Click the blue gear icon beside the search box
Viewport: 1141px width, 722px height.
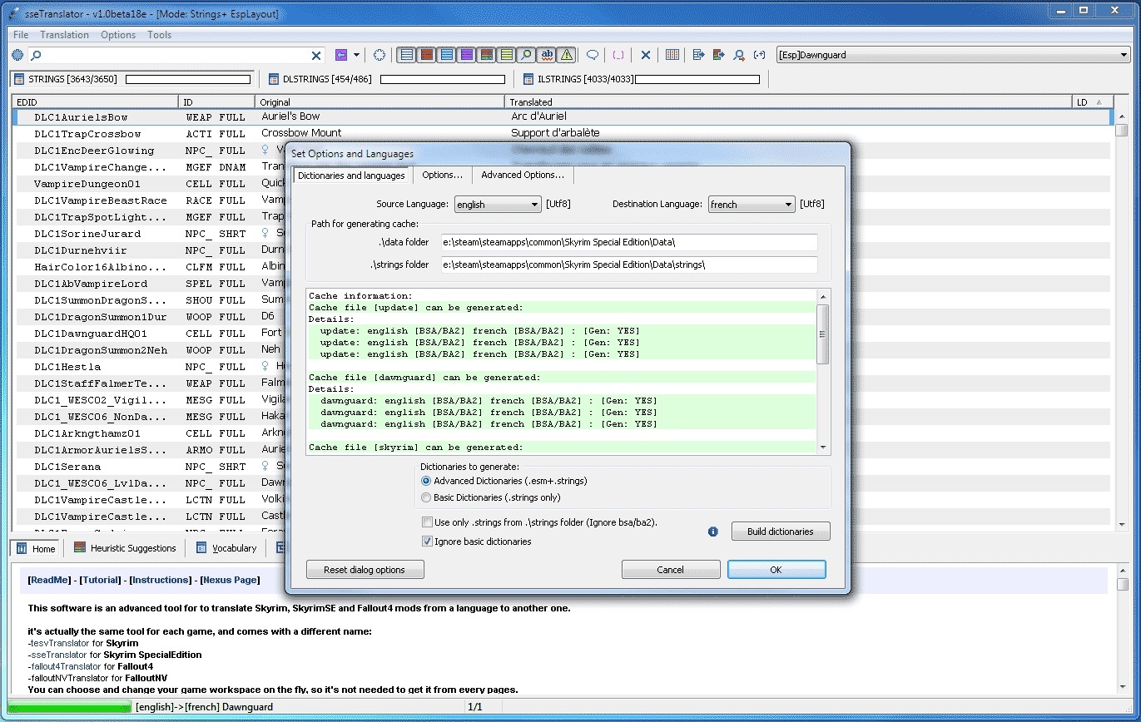click(x=17, y=55)
